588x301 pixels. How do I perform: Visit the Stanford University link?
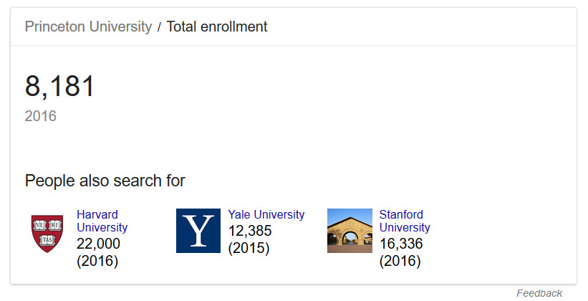405,221
